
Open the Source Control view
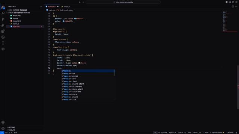(3, 19)
